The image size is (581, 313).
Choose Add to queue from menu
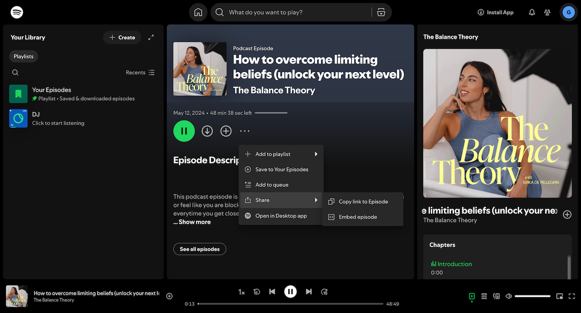pyautogui.click(x=272, y=185)
